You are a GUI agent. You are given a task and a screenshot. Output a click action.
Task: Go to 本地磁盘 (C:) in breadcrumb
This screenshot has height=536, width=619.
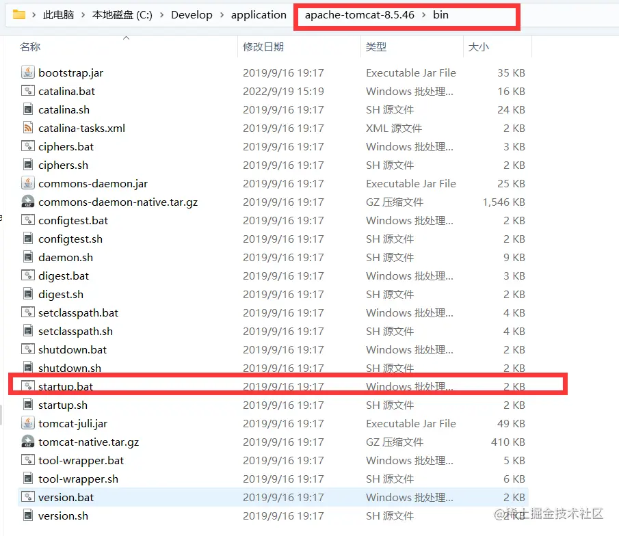[x=122, y=15]
